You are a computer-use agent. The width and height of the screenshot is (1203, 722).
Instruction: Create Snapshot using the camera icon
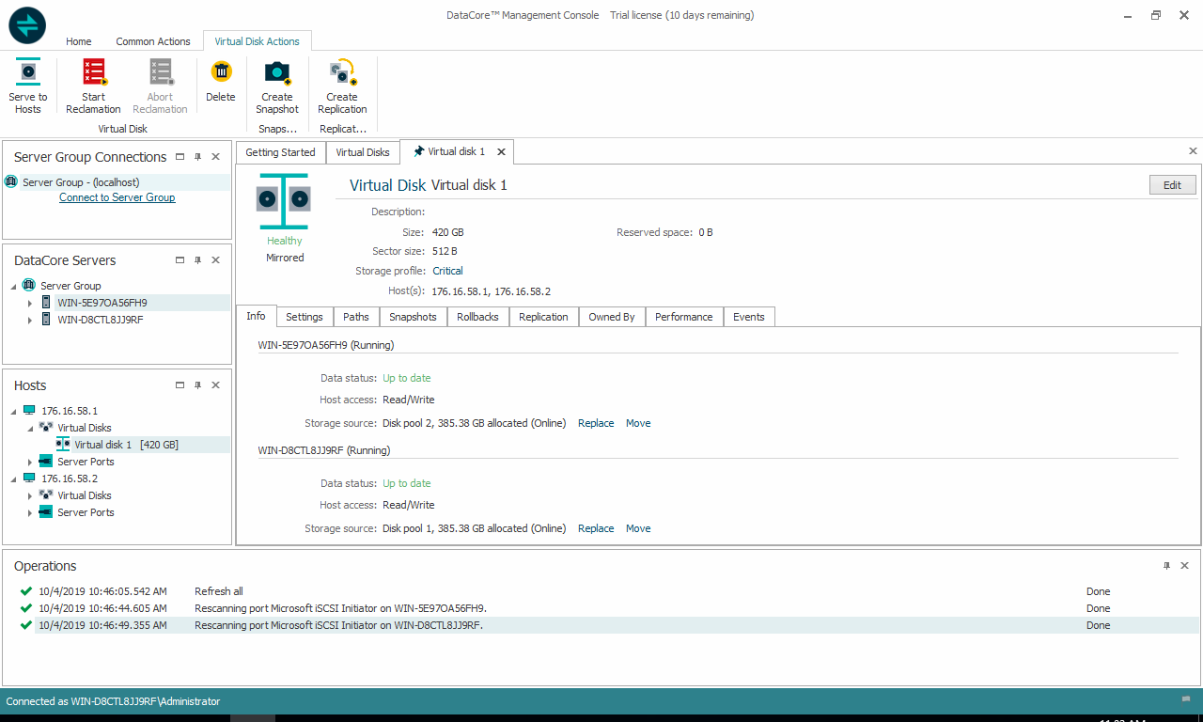(277, 73)
